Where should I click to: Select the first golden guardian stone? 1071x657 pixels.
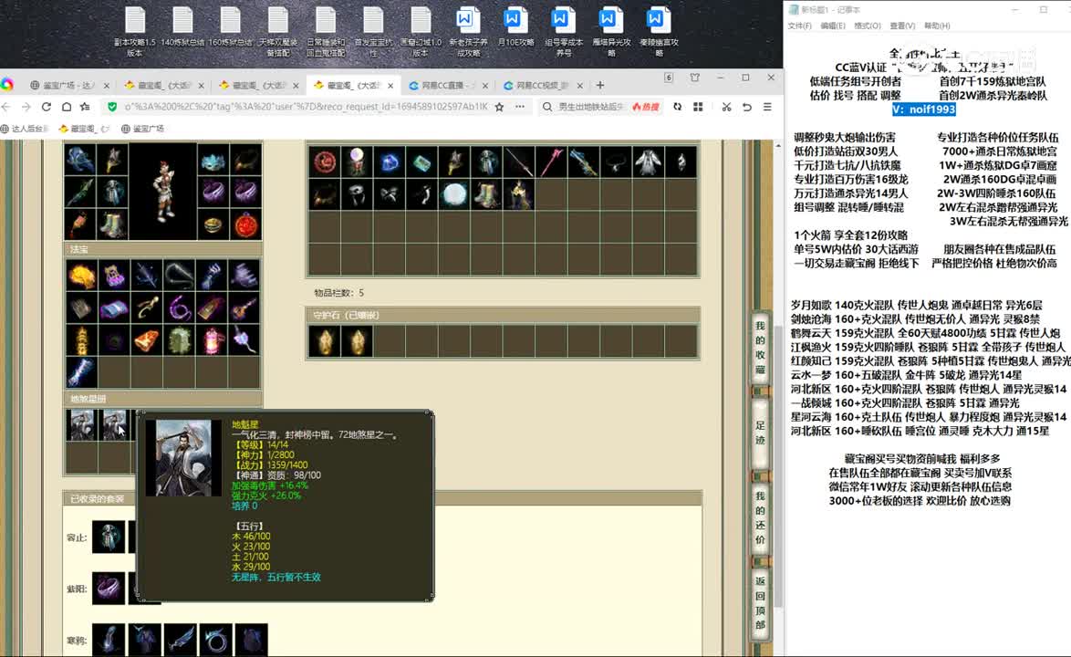coord(325,340)
